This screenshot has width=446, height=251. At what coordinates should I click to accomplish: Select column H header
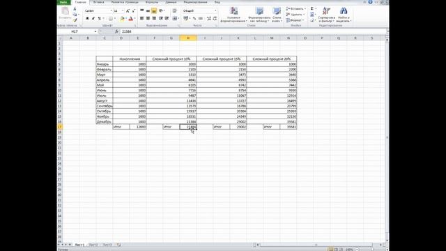coord(188,38)
